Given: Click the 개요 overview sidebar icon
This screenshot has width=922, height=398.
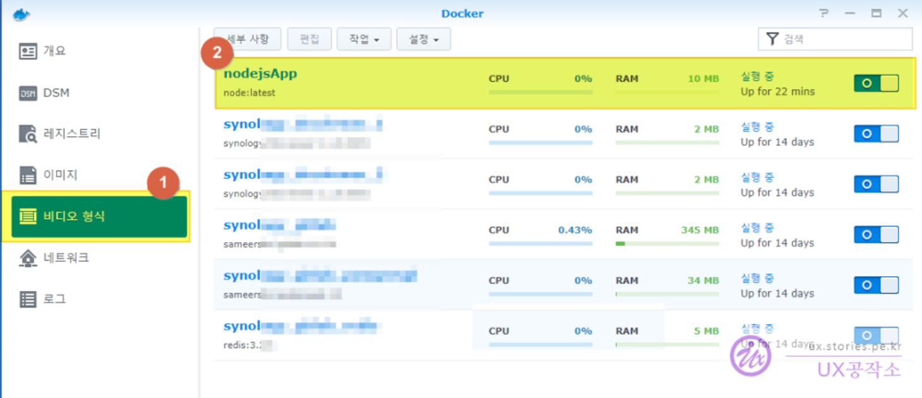Looking at the screenshot, I should 28,51.
